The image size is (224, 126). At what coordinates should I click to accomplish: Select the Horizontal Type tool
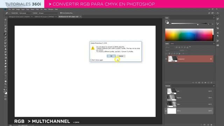(6, 70)
